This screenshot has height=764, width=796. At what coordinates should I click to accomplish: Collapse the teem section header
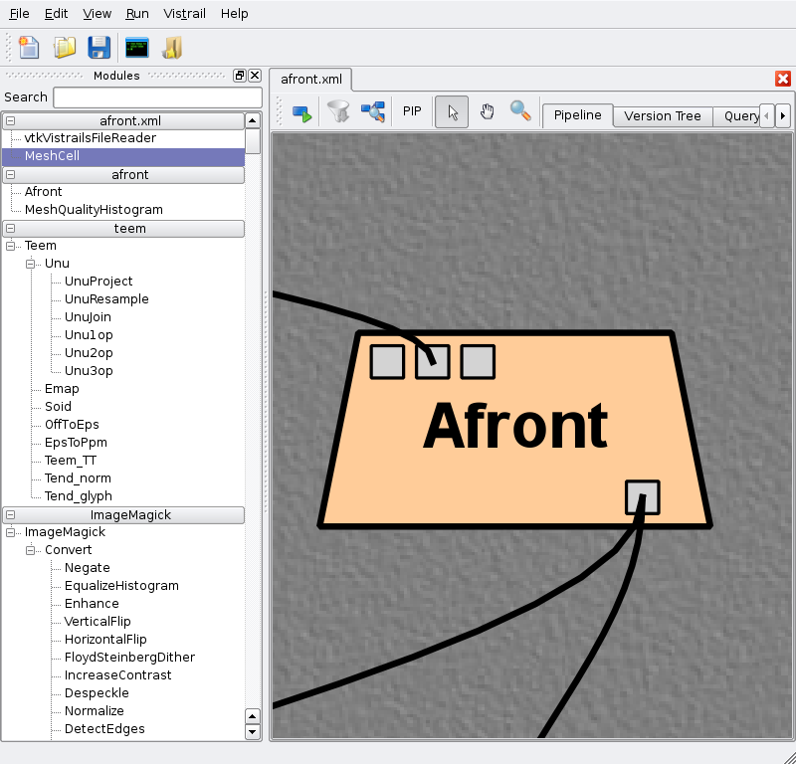10,229
